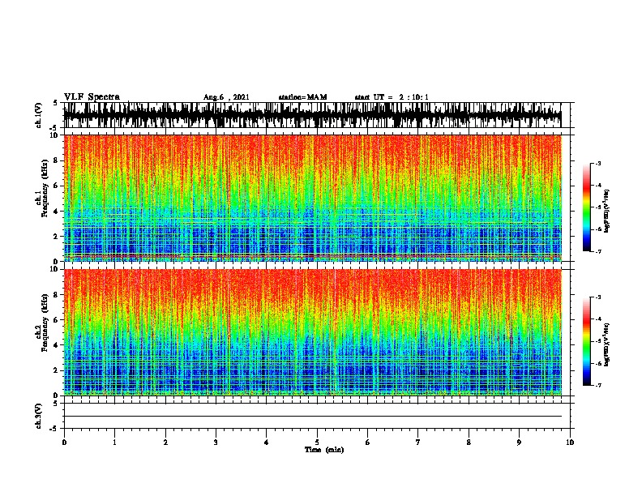Click the ch.1 voltage waveform strip
Image resolution: width=642 pixels, height=496 pixels.
(x=312, y=115)
